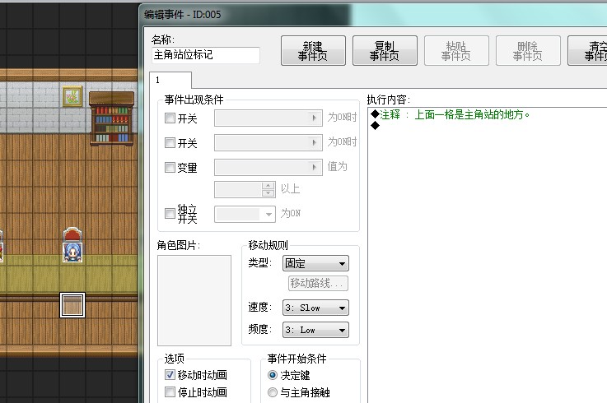
Task: Select event page tab 1
Action: pos(170,80)
